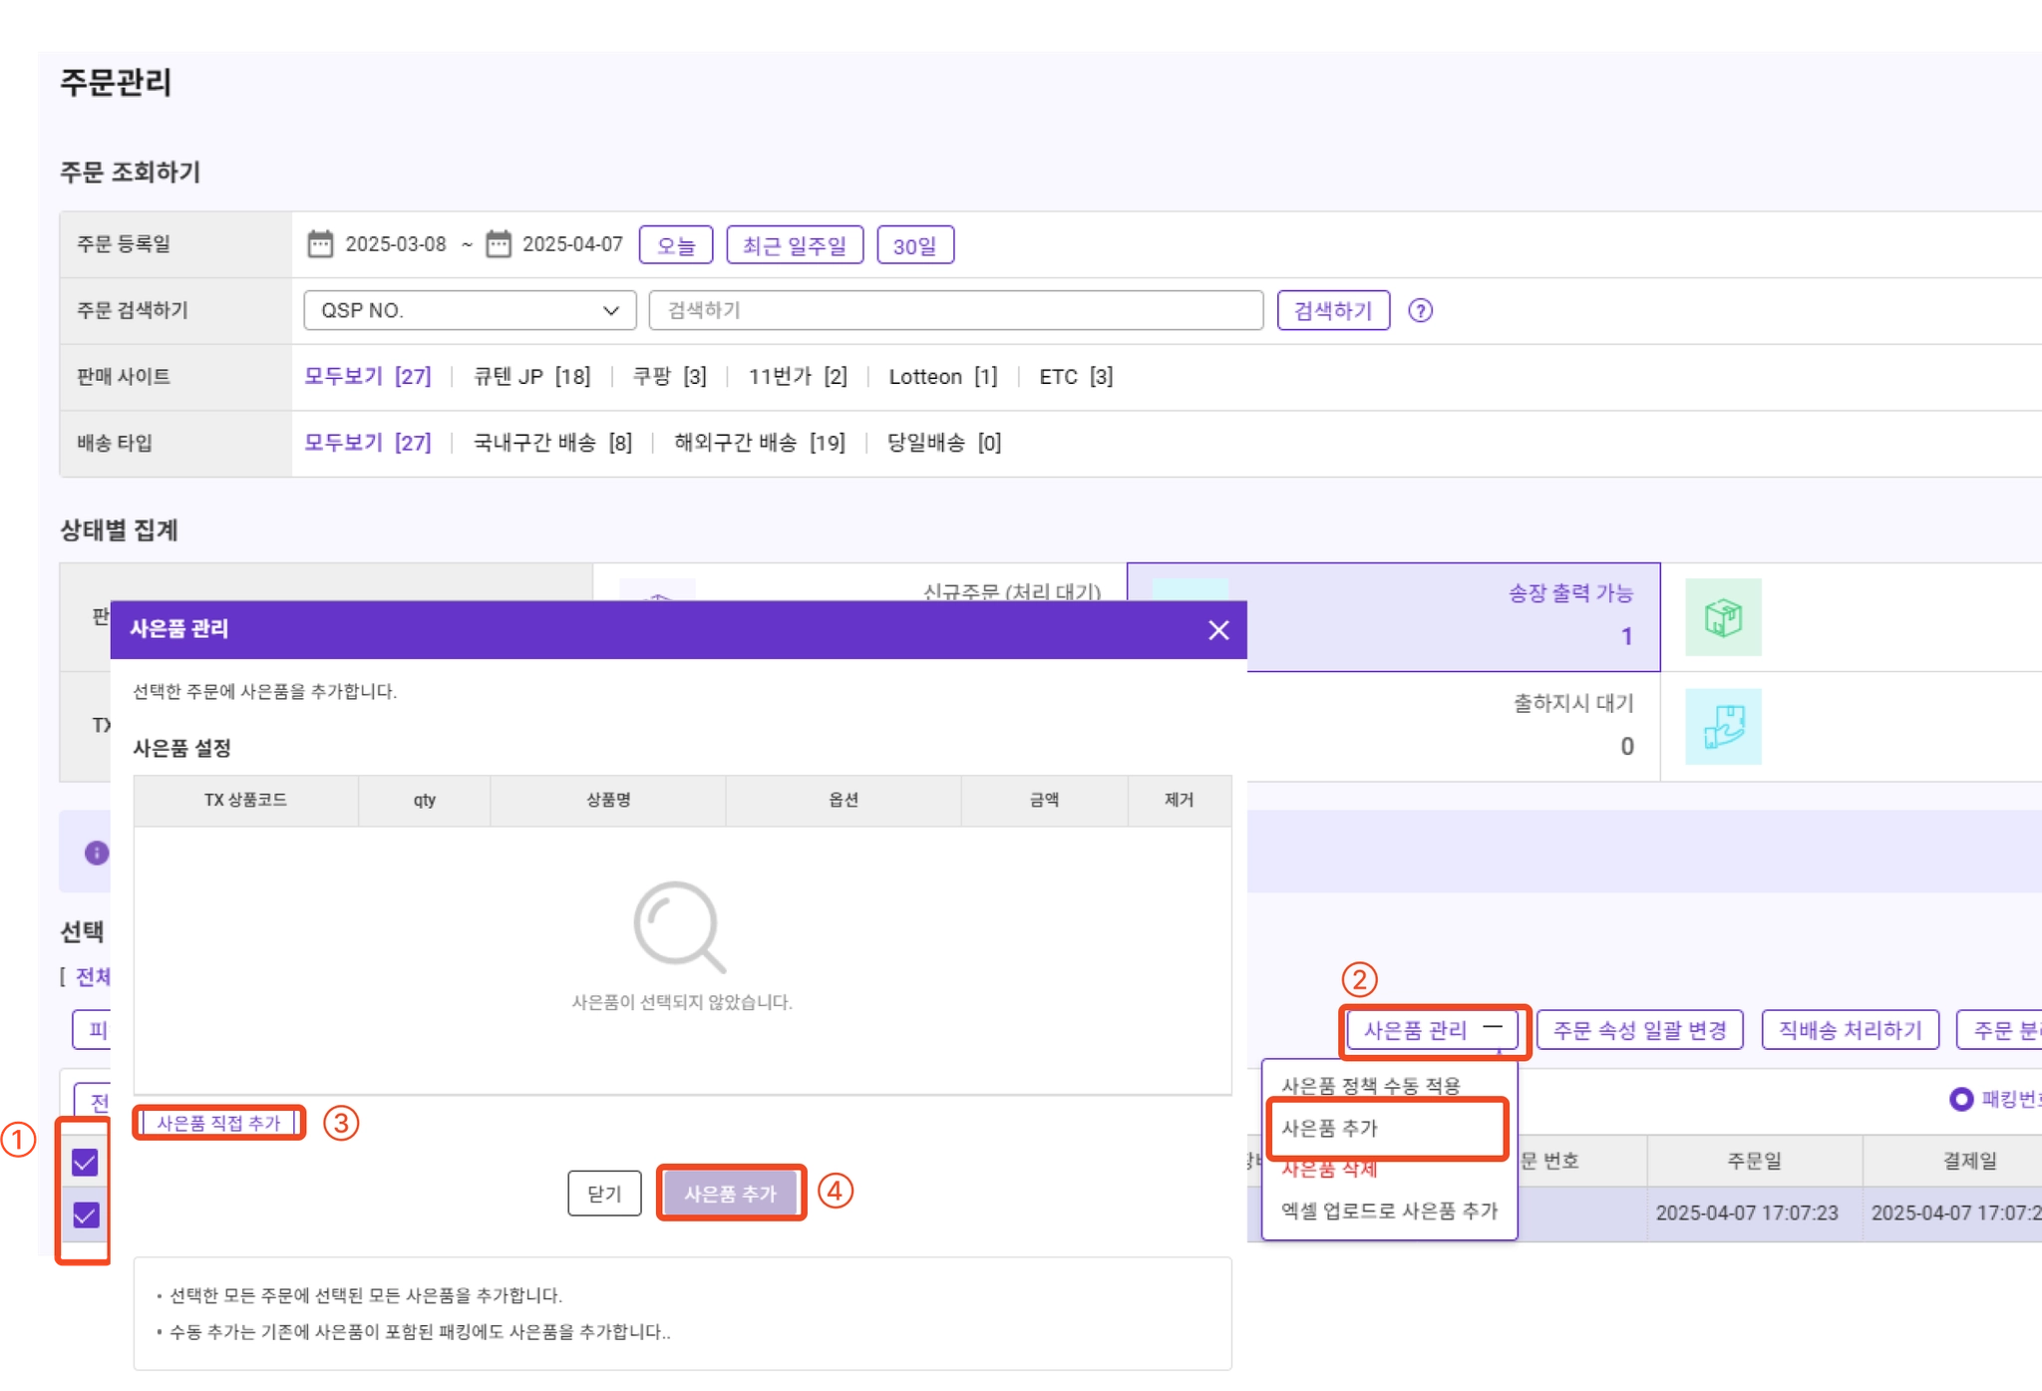Uncheck the first order row checkbox
Screen dimensions: 2042x1391
pos(86,1162)
